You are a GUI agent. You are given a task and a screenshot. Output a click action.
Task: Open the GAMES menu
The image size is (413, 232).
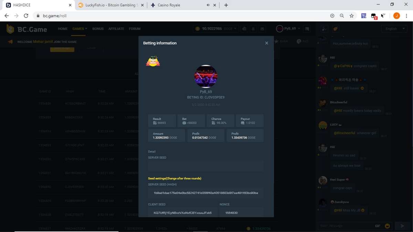pos(80,29)
